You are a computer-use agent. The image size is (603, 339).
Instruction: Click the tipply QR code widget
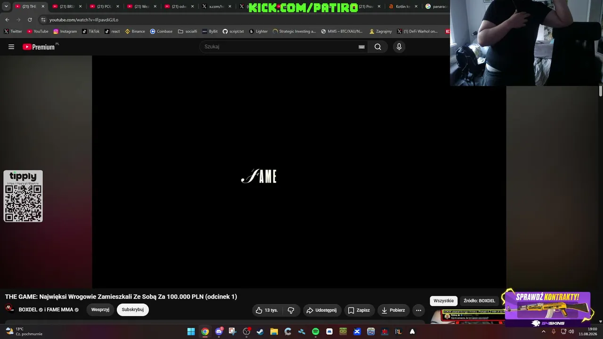click(23, 196)
